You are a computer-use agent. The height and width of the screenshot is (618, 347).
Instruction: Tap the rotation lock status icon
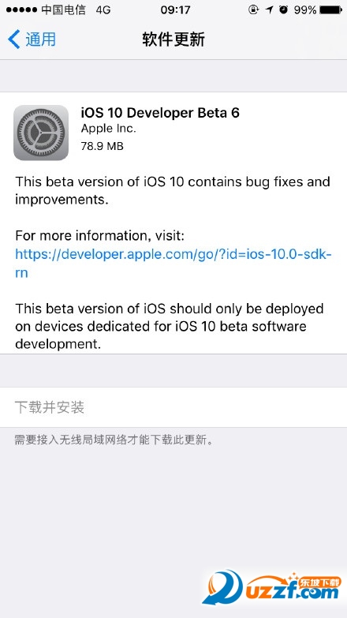[x=254, y=9]
